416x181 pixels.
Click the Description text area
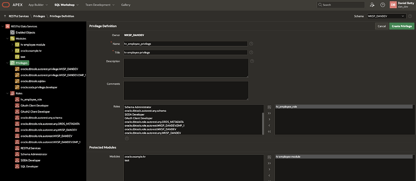point(186,68)
